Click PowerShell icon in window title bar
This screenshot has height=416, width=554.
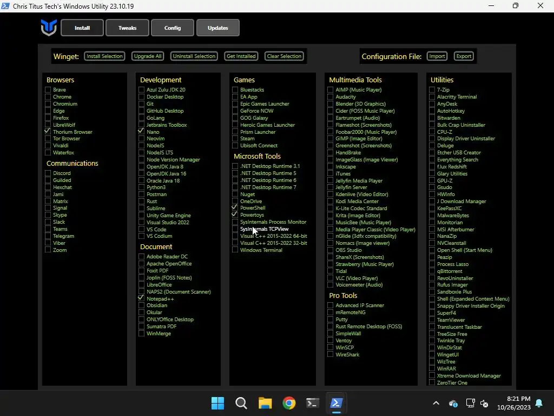pyautogui.click(x=5, y=5)
